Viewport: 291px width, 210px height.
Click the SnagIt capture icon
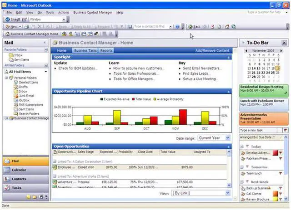pyautogui.click(x=8, y=19)
